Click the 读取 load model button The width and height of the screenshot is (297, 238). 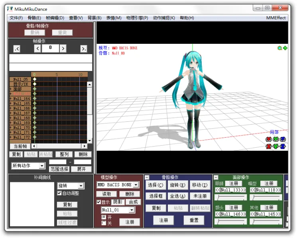(106, 194)
